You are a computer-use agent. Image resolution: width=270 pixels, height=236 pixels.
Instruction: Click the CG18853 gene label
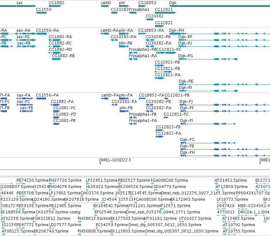tap(147, 3)
